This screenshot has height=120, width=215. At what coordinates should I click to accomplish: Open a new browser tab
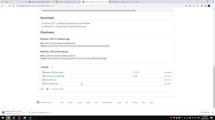coord(137,2)
